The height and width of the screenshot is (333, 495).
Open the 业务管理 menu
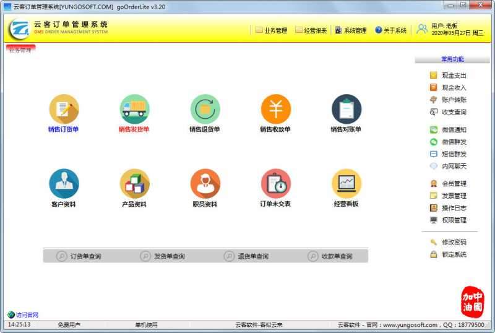click(x=272, y=30)
